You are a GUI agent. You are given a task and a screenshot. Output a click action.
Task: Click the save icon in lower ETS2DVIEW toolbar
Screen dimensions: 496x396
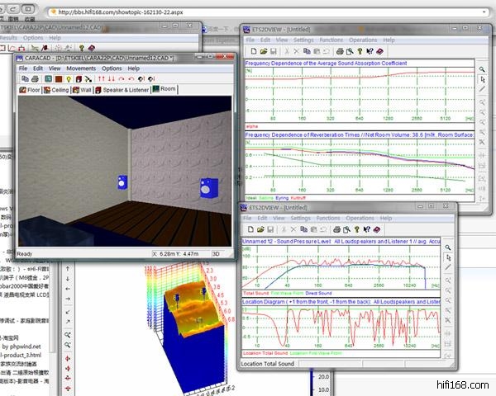click(x=270, y=229)
